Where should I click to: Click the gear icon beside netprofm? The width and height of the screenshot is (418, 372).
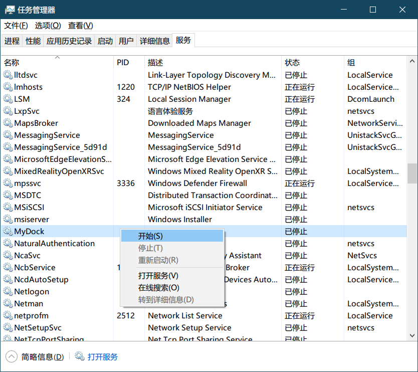point(8,315)
